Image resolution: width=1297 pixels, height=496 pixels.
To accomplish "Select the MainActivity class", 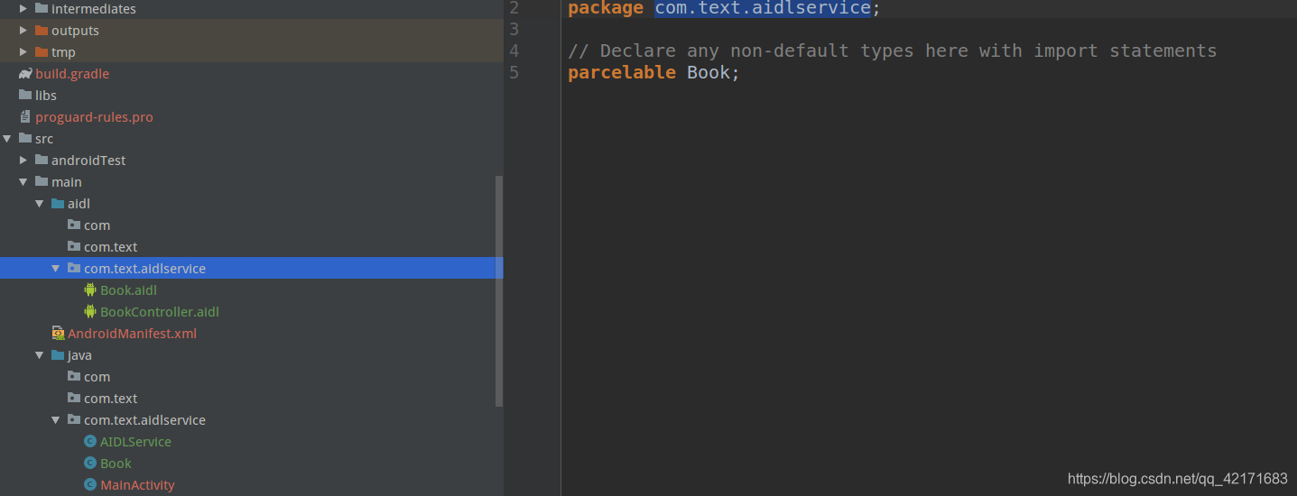I will click(137, 485).
